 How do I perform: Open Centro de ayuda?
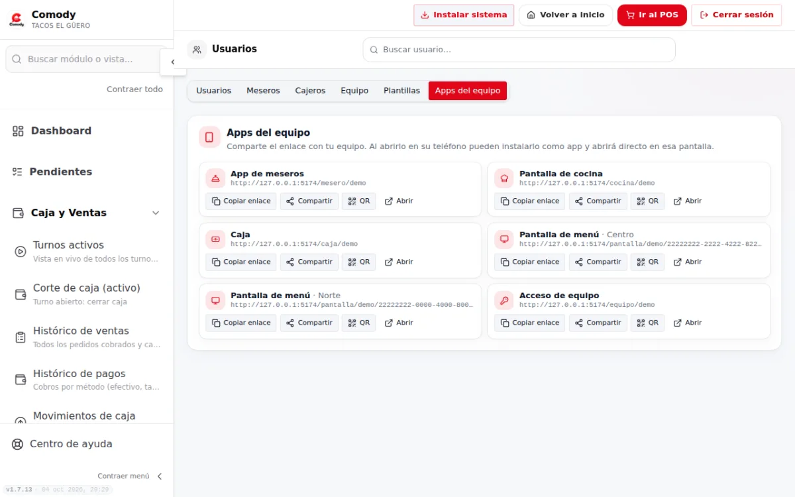86,444
